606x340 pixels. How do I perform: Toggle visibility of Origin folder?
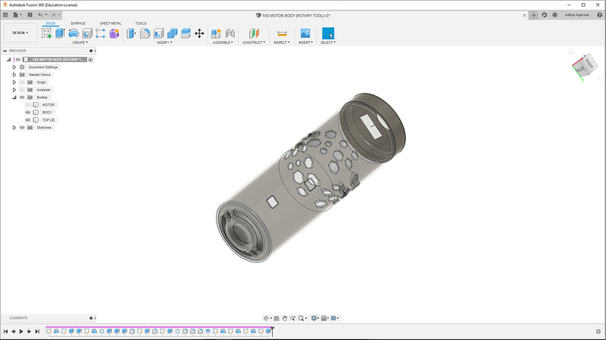pos(22,82)
